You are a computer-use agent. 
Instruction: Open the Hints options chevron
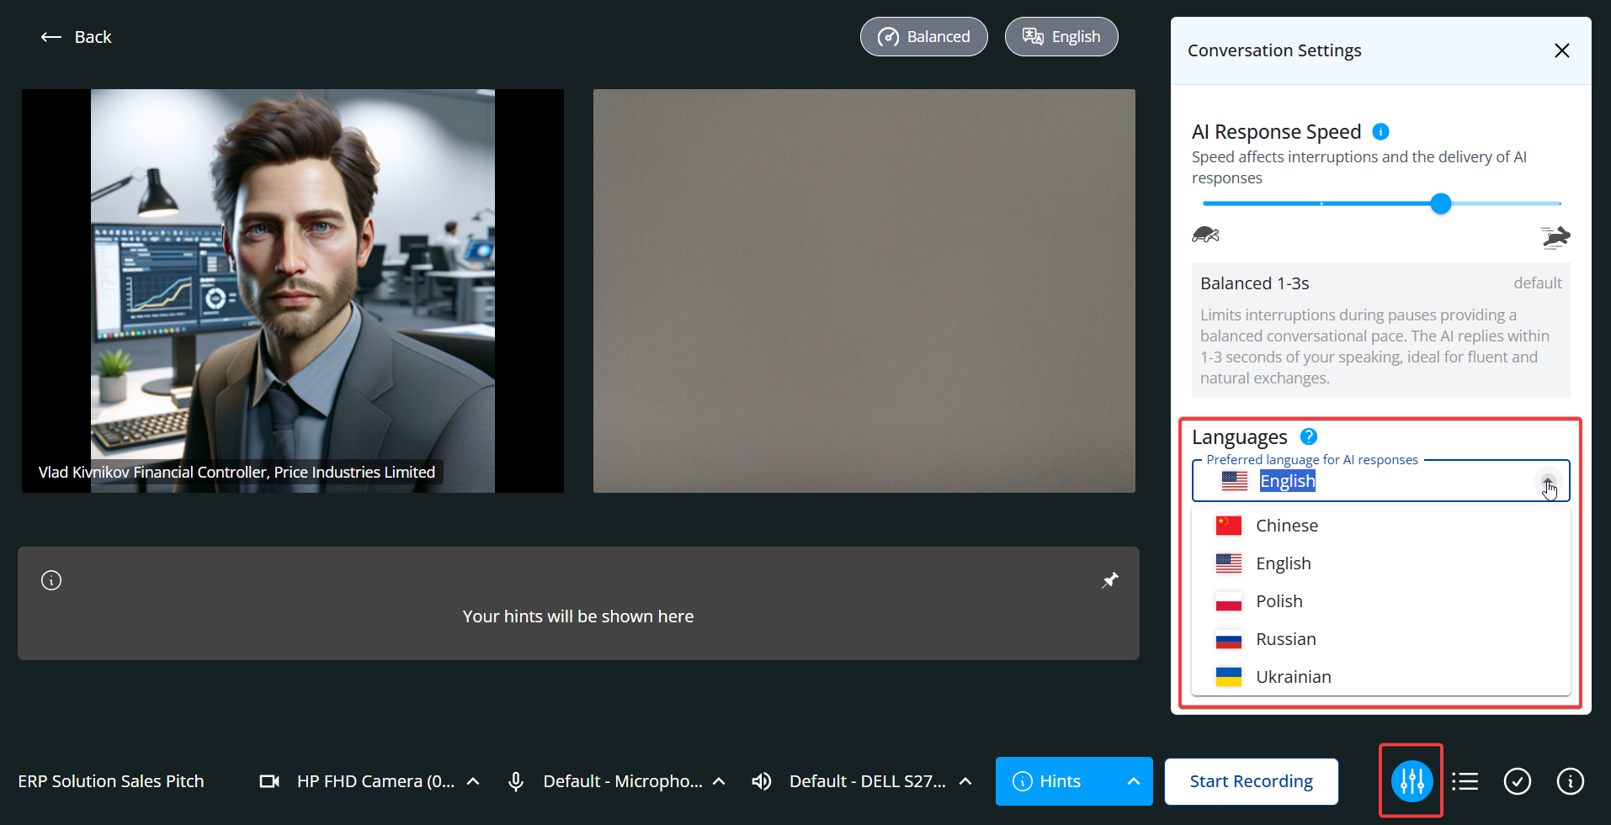(x=1133, y=781)
